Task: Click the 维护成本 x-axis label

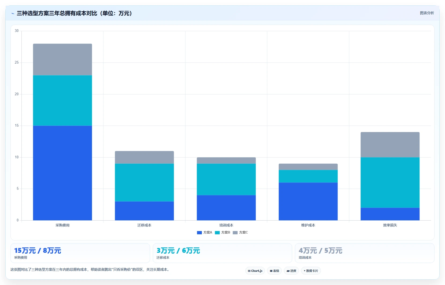Action: pyautogui.click(x=308, y=225)
